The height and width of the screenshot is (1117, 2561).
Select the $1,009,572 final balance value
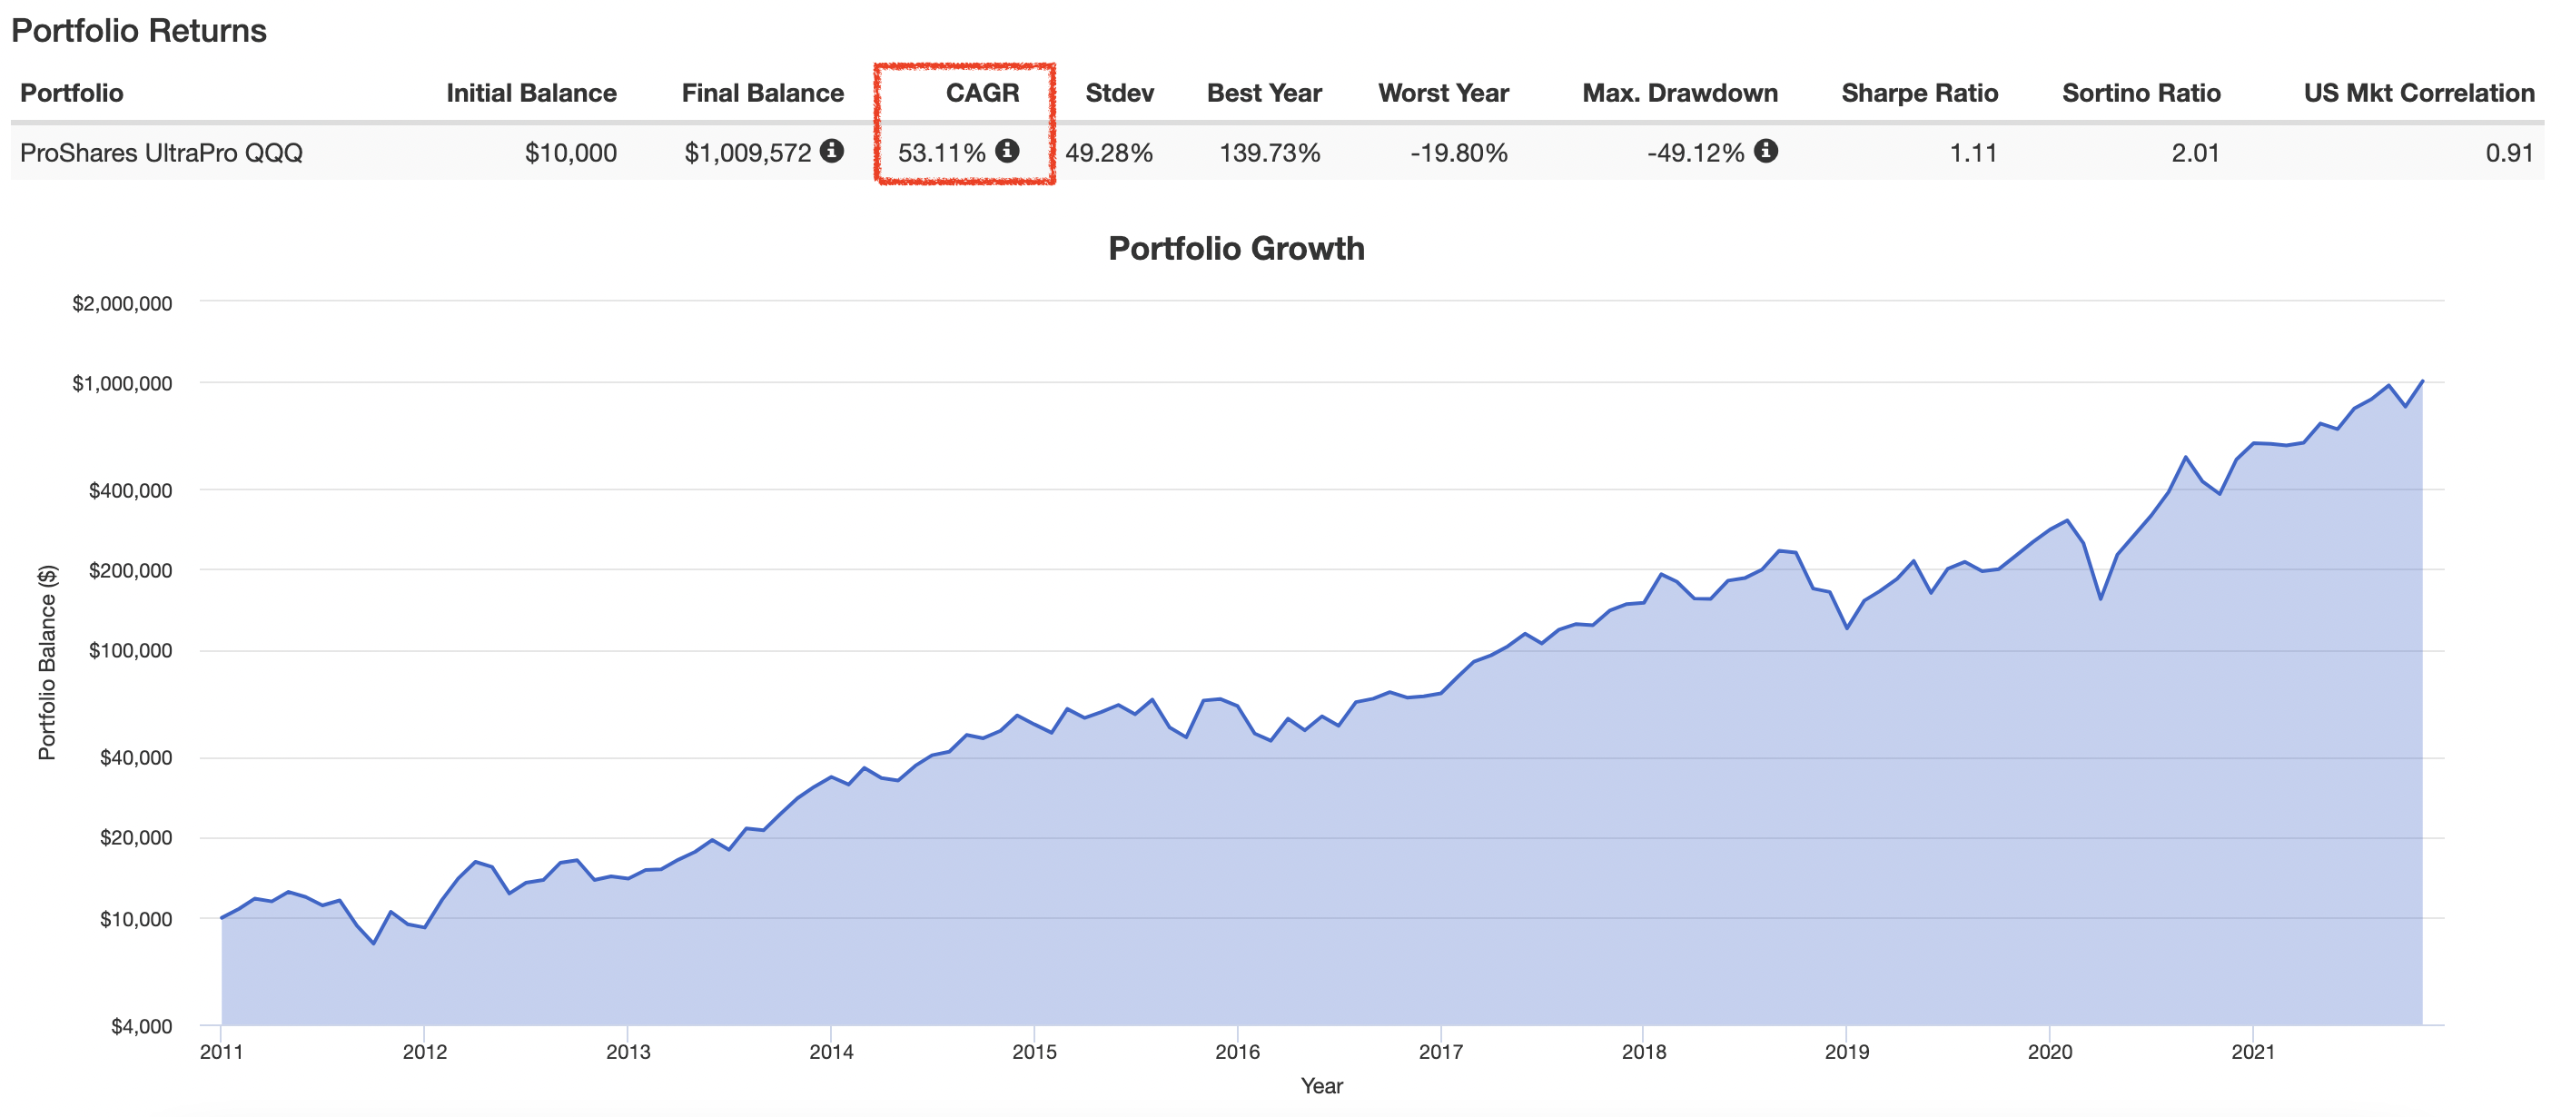[x=747, y=153]
